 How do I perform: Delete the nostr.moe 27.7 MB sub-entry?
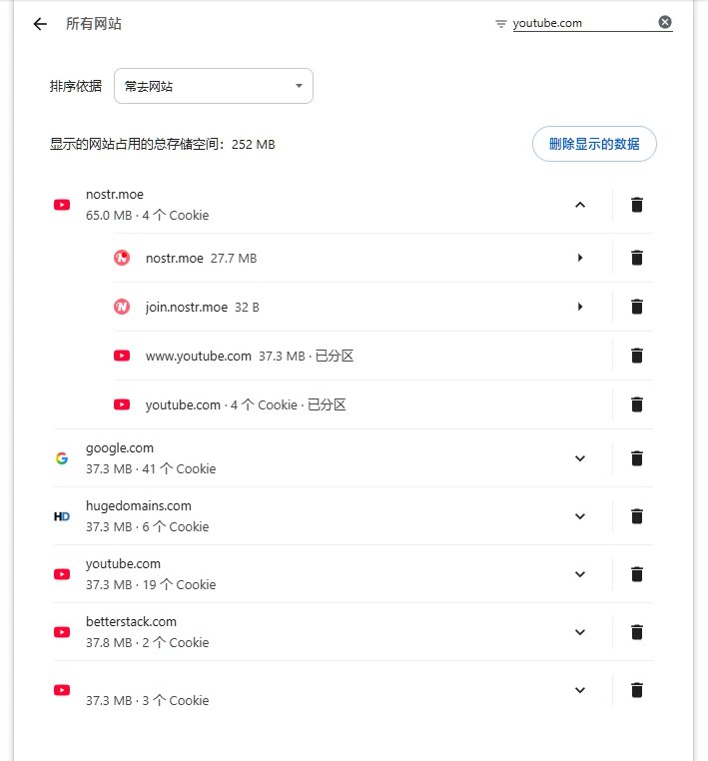pyautogui.click(x=637, y=258)
